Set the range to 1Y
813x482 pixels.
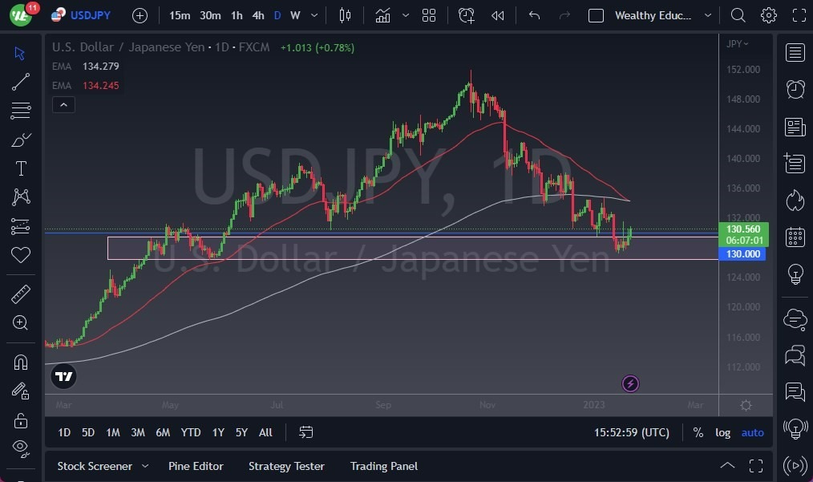click(x=217, y=432)
